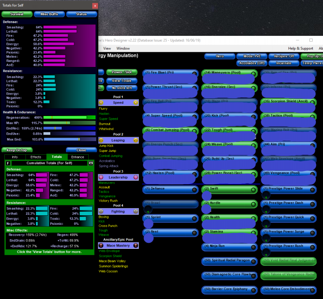Click the F icon left of Cumulative Totals

click(x=8, y=163)
